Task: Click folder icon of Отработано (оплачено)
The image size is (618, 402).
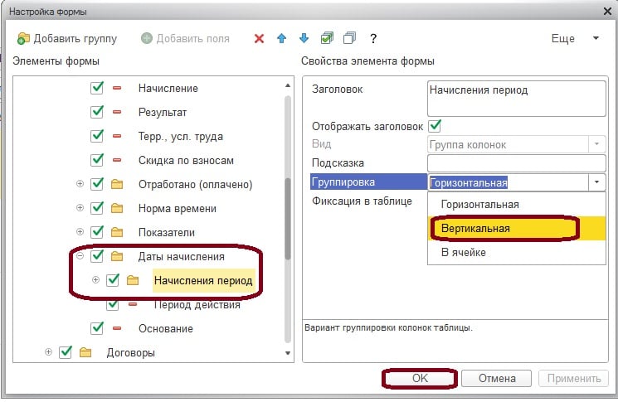Action: point(117,184)
